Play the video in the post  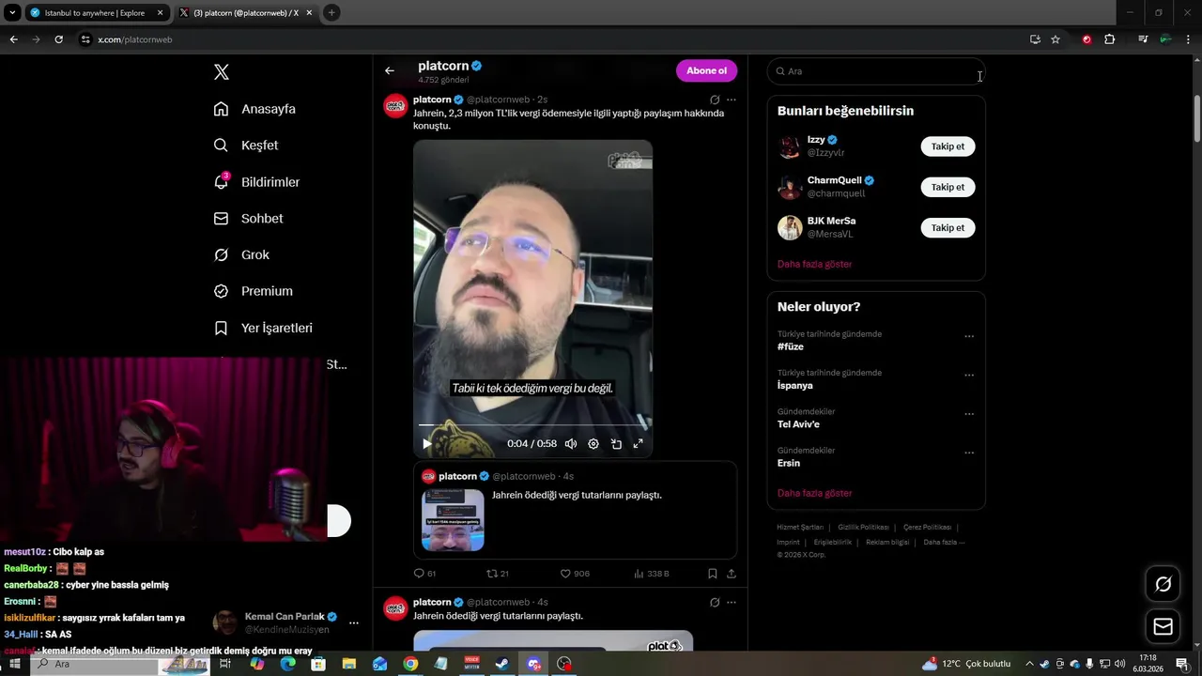coord(426,444)
